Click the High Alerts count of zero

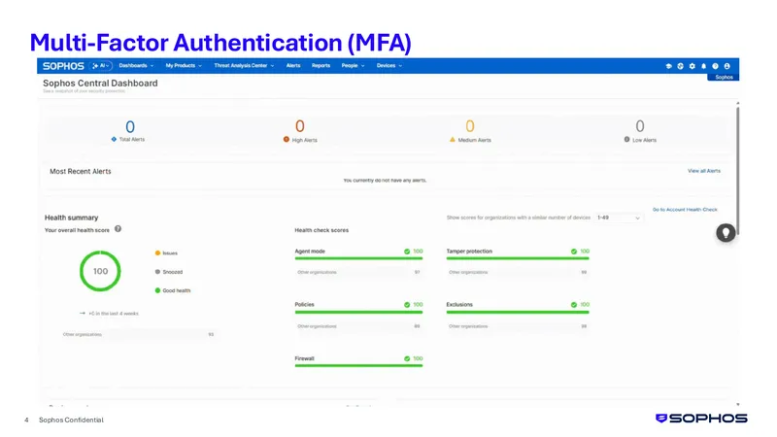300,126
